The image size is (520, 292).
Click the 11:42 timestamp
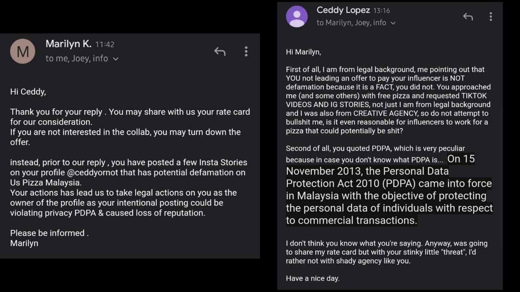point(105,45)
